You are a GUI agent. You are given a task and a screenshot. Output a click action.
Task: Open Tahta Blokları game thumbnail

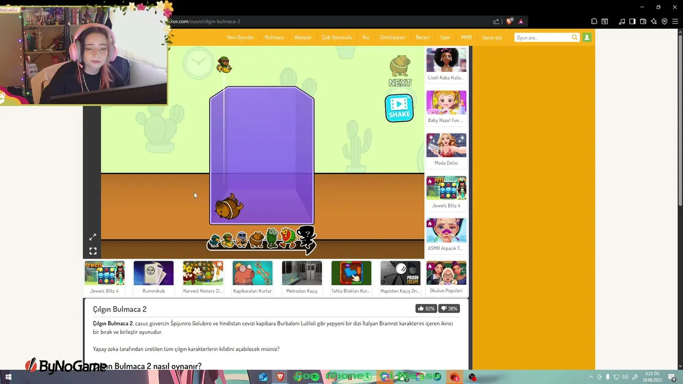351,273
